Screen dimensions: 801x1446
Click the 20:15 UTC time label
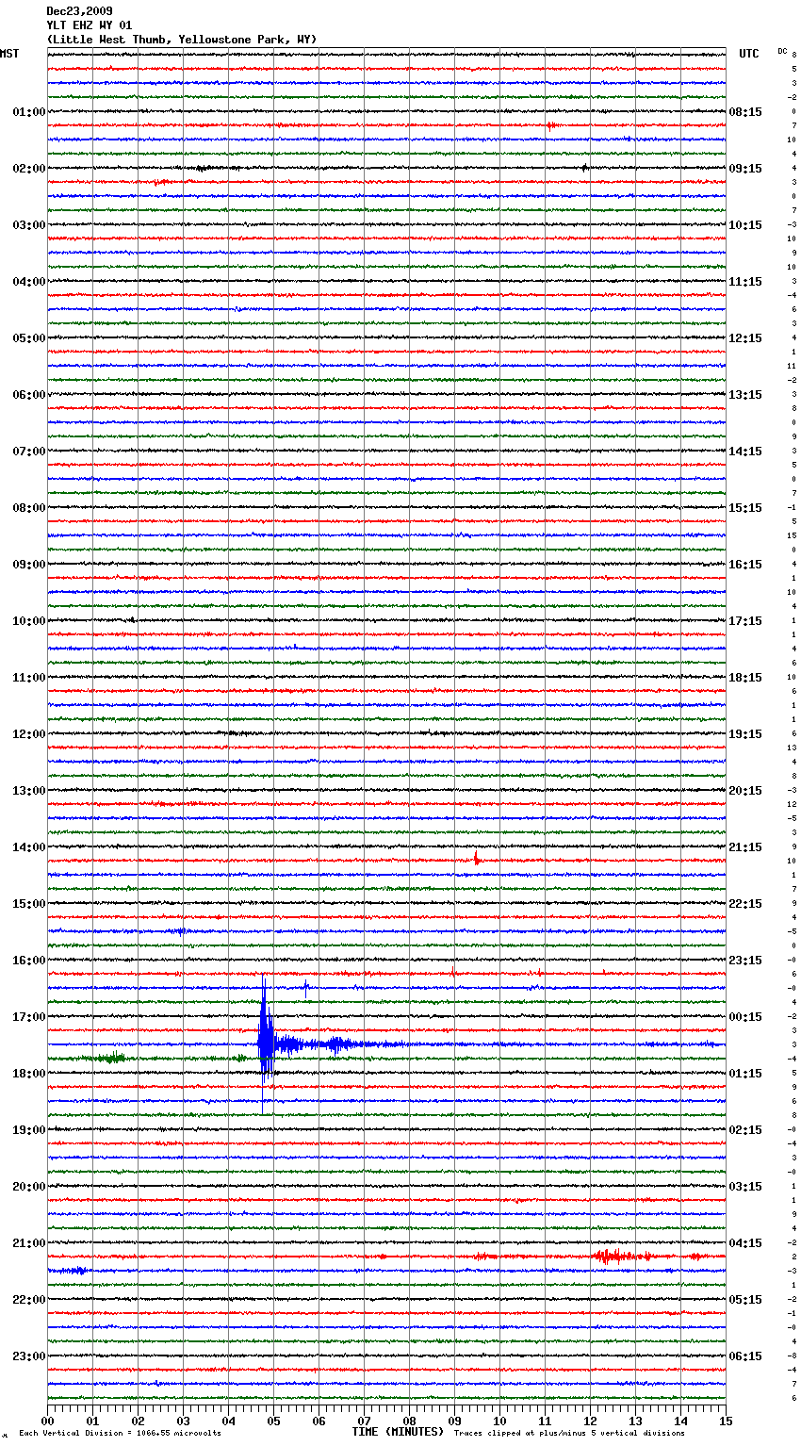[745, 791]
